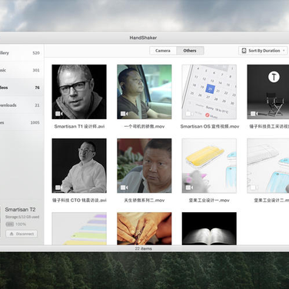This screenshot has width=289, height=289.
Task: Click the 坚果工业设计一.mov file name
Action: click(209, 201)
